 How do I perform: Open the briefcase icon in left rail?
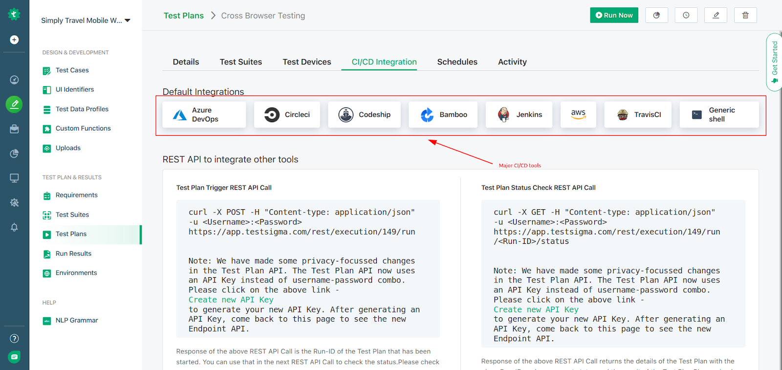coord(14,129)
